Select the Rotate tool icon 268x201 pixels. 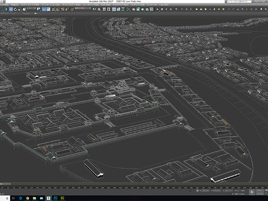pyautogui.click(x=15, y=9)
